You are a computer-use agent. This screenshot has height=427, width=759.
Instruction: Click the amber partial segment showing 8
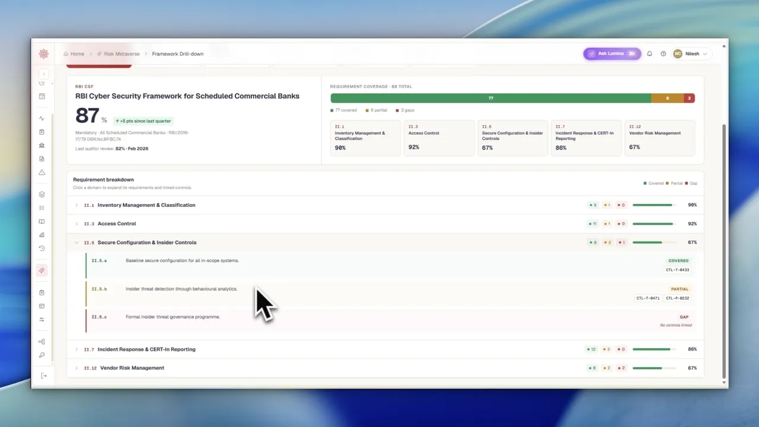tap(667, 98)
